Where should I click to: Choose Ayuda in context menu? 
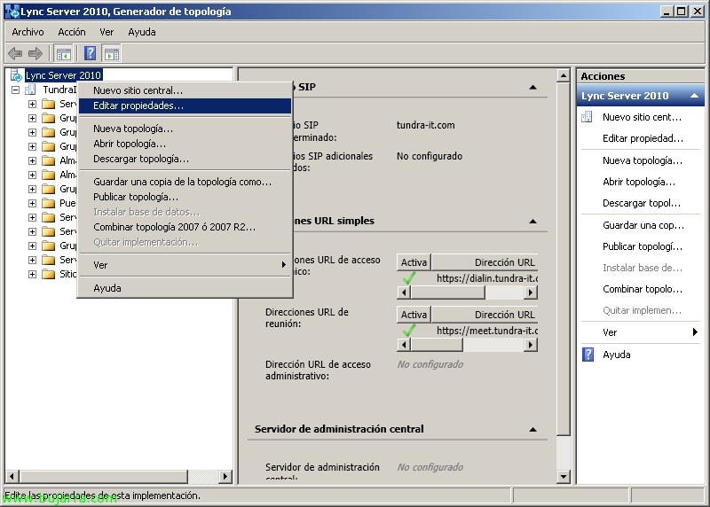point(185,288)
